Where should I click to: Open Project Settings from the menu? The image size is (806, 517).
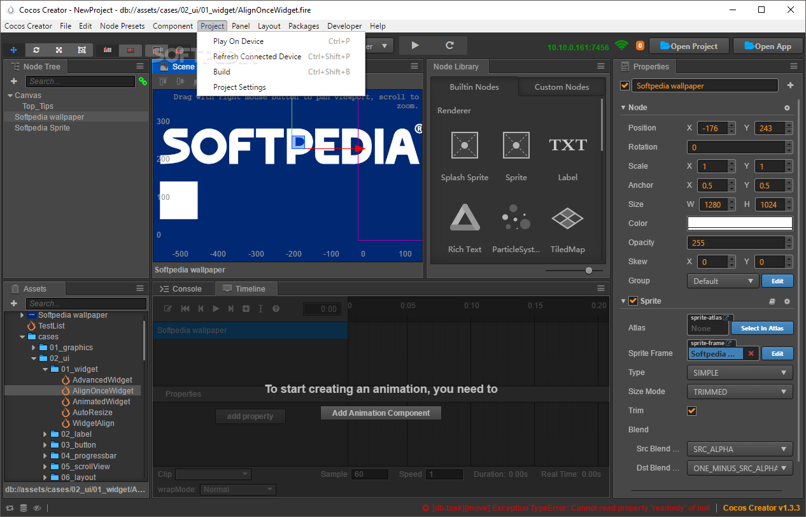[x=239, y=87]
